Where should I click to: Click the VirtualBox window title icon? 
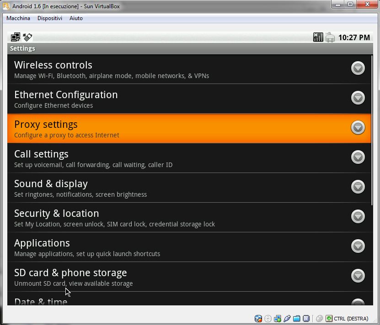coord(6,6)
